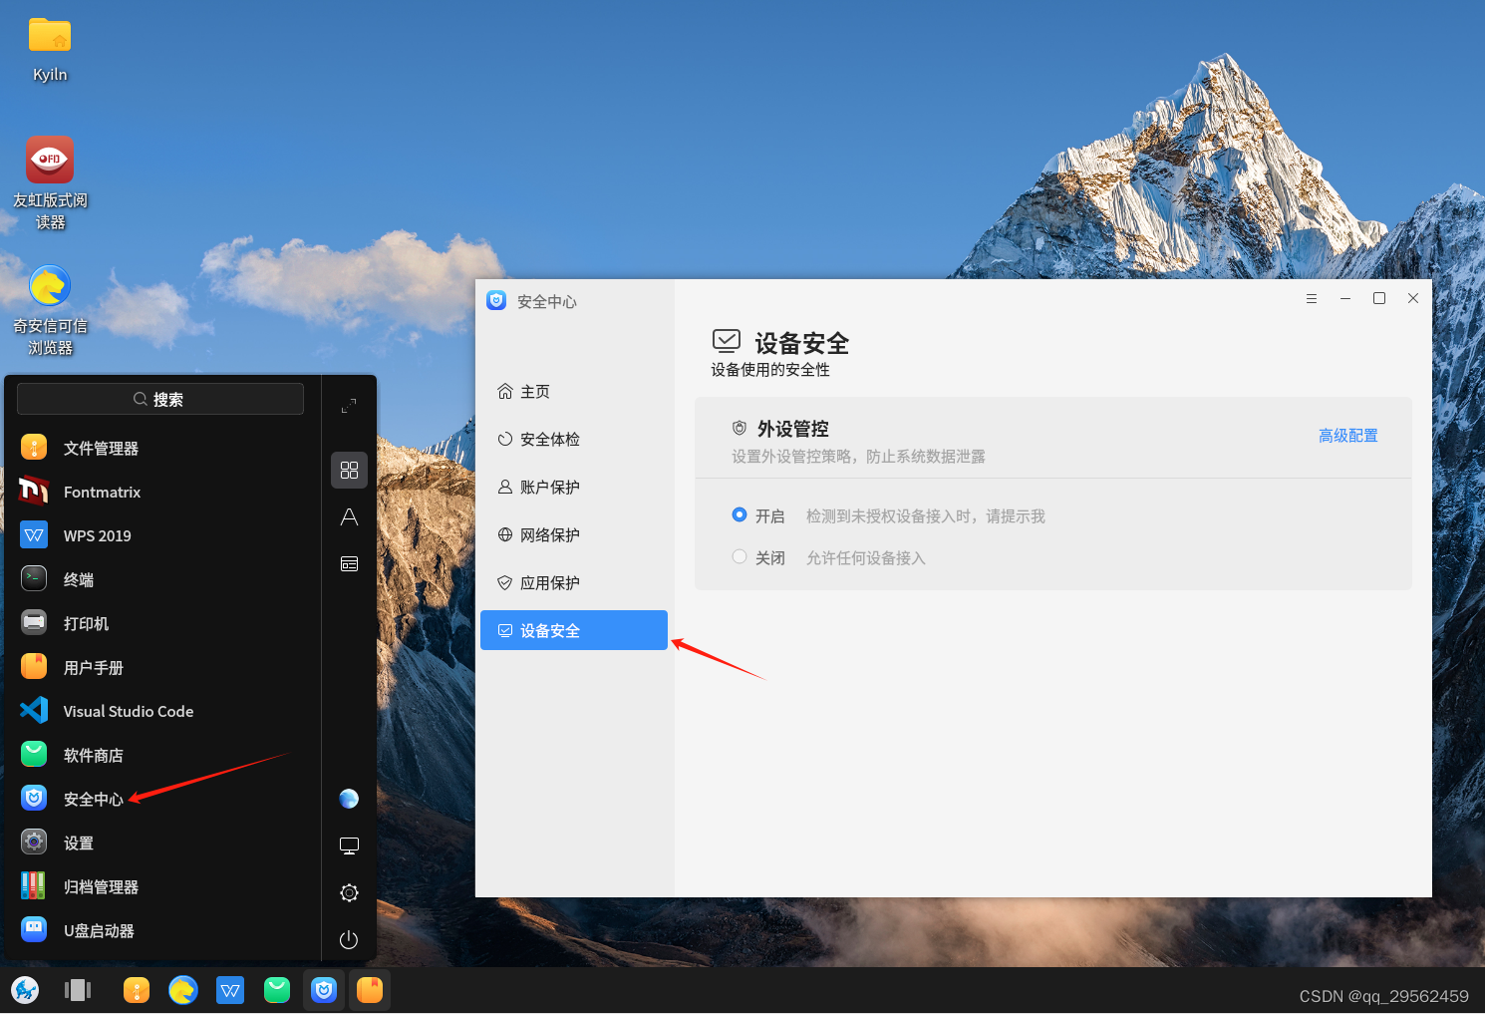Switch to alphabetical sort view in start menu
1485x1015 pixels.
(x=349, y=516)
